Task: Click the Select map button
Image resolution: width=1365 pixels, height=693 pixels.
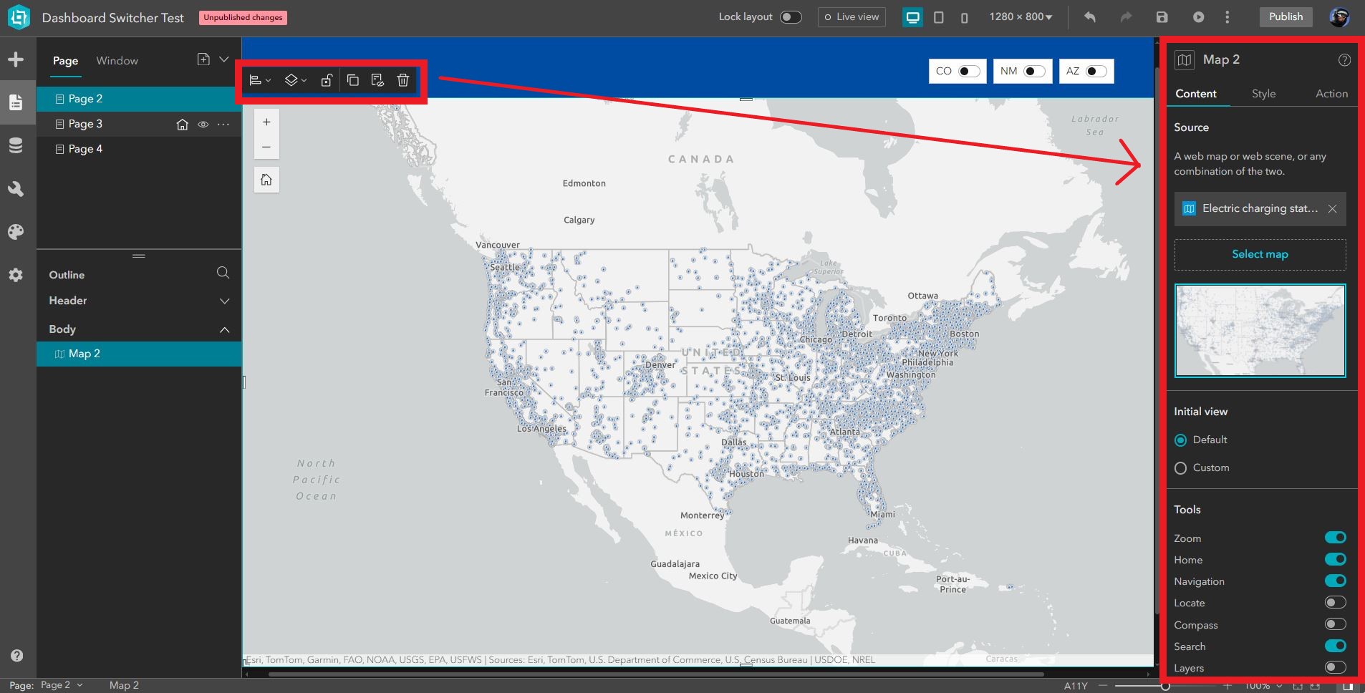Action: point(1259,254)
